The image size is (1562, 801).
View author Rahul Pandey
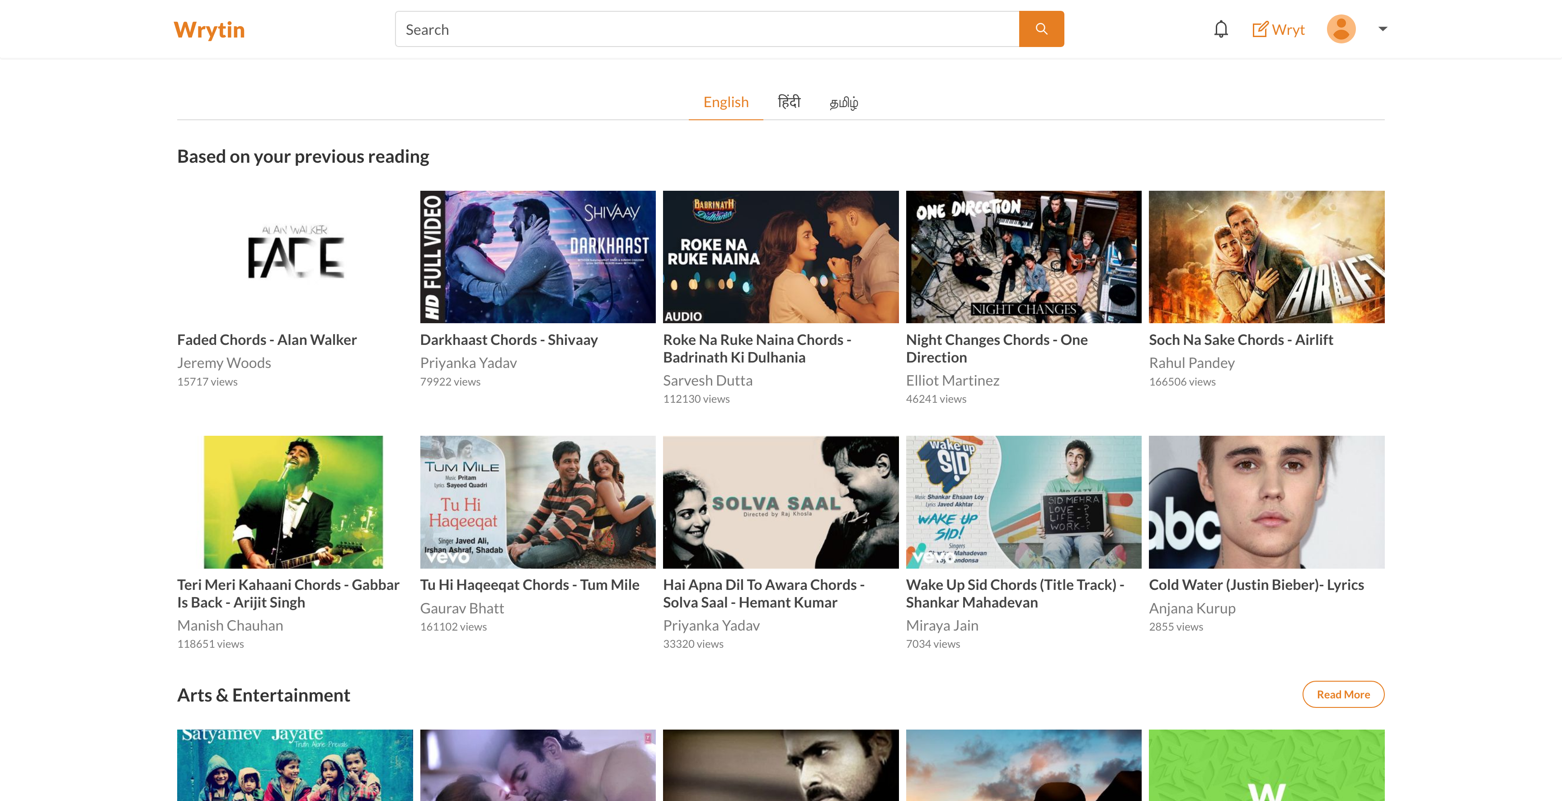coord(1191,363)
